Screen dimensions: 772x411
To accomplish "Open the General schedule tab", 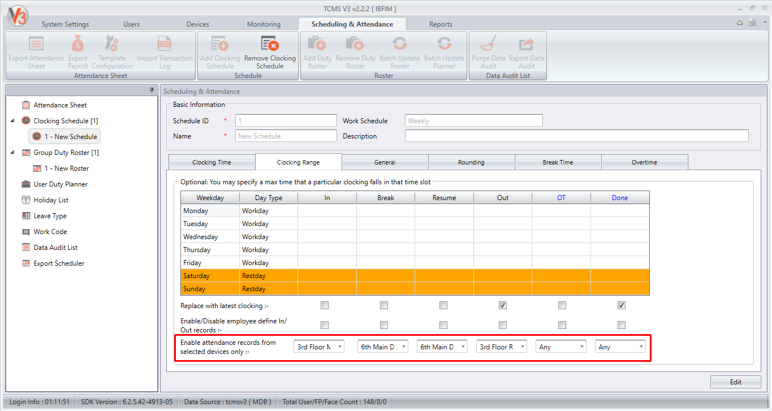I will tap(385, 162).
